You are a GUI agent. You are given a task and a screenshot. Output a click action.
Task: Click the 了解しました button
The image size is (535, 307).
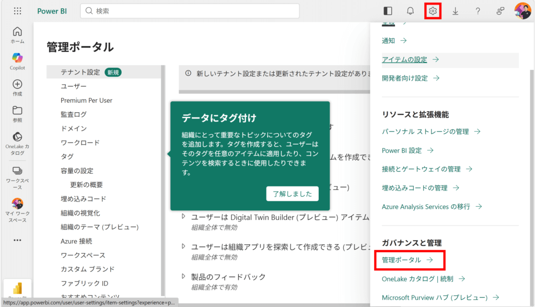click(292, 194)
